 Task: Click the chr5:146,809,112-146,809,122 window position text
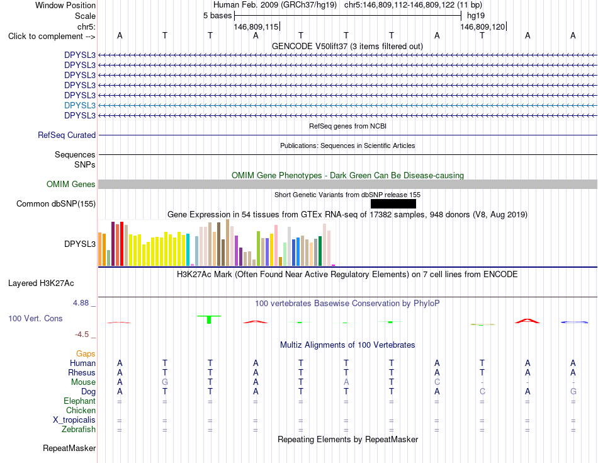pyautogui.click(x=413, y=5)
